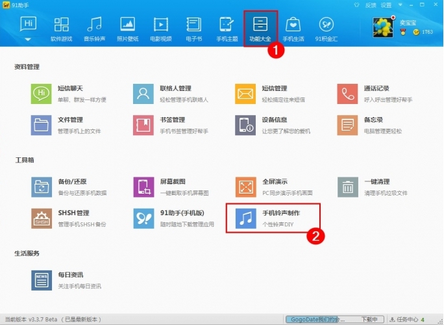Open 91助手(手机版) app icon

143,218
